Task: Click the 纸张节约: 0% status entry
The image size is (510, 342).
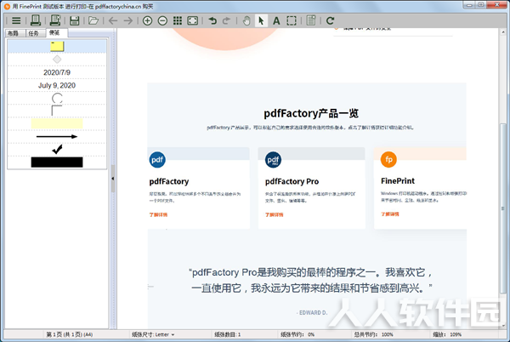Action: [x=297, y=334]
